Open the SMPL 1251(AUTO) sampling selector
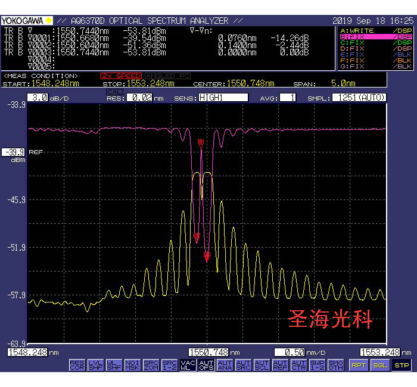 tap(359, 98)
